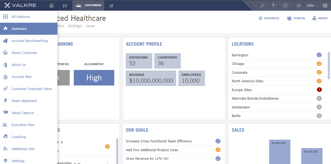Click status icon for Add Two Product Lines goal
The image size is (331, 164).
218,150
